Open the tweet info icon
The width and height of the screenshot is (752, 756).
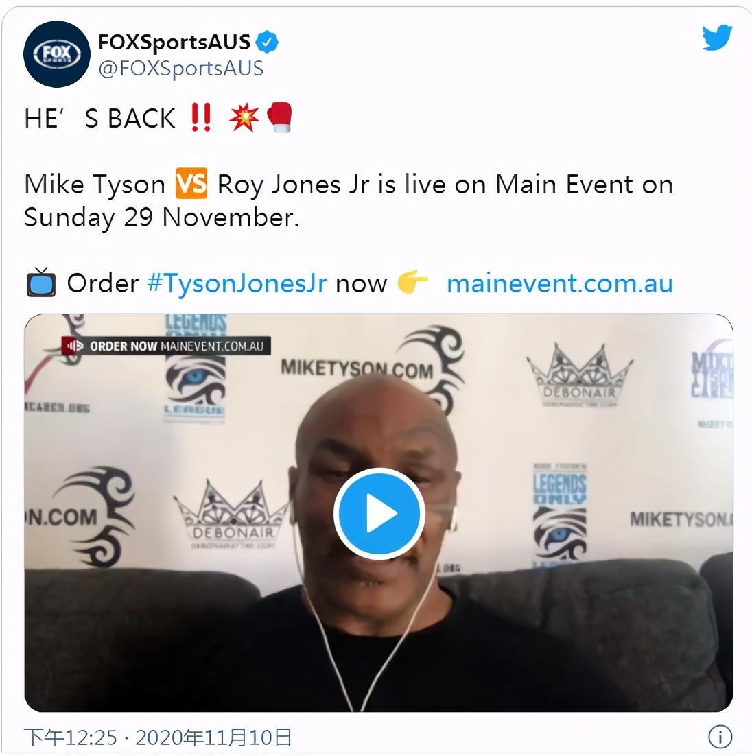click(x=720, y=737)
